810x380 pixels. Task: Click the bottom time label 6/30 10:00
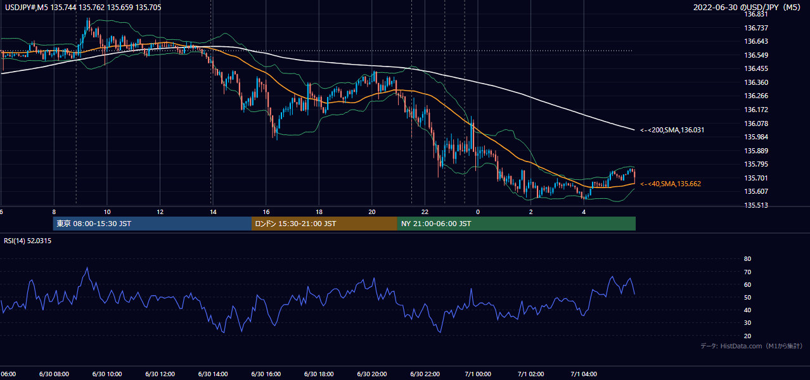point(107,374)
